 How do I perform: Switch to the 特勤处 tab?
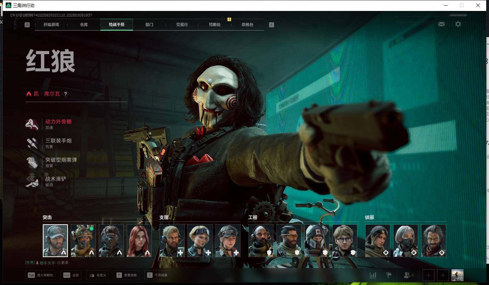coord(215,25)
